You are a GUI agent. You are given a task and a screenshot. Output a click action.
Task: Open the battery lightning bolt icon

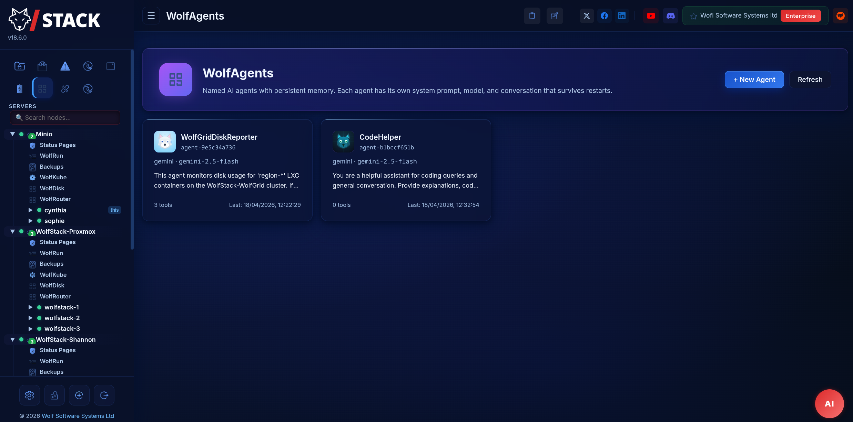tap(20, 89)
